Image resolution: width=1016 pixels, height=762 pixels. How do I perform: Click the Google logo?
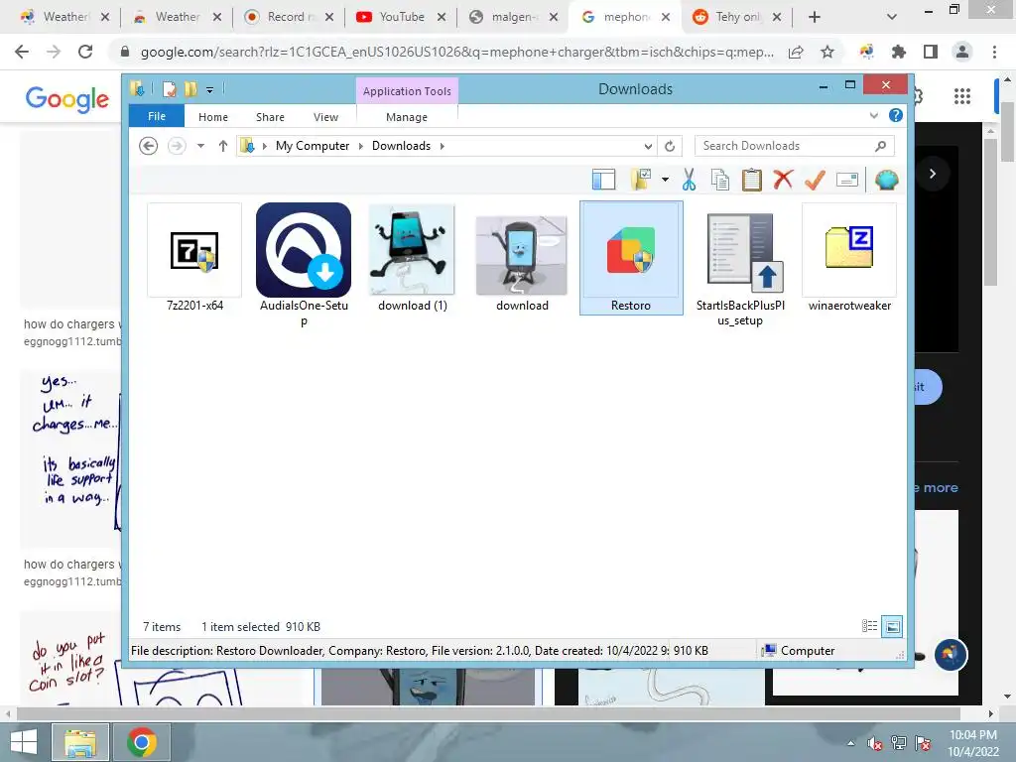[67, 98]
